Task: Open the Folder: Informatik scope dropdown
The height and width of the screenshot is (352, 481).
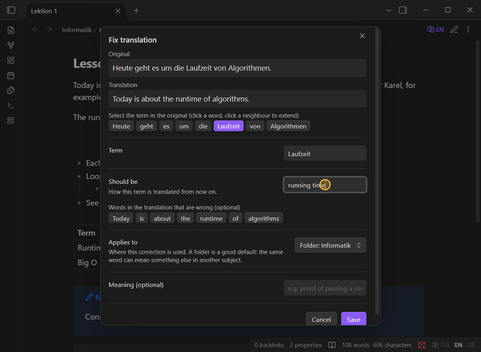Action: click(330, 245)
